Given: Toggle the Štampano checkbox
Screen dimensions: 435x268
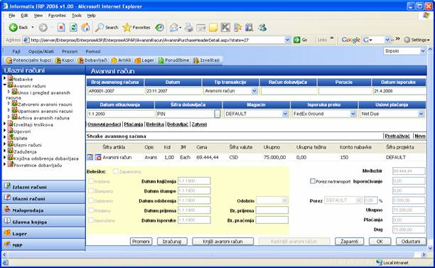Looking at the screenshot, I should point(91,191).
